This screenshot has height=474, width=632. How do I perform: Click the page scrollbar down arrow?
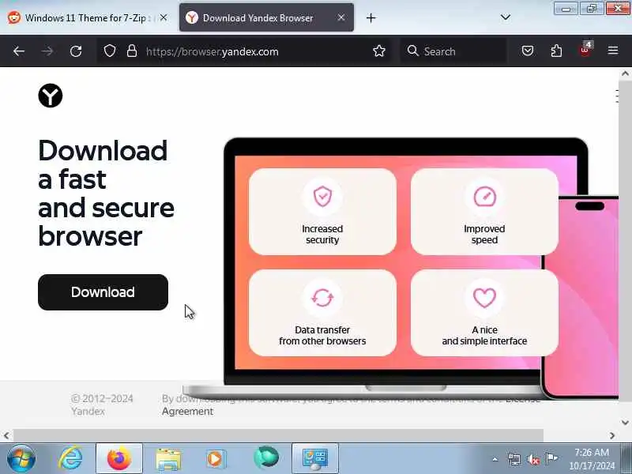625,423
